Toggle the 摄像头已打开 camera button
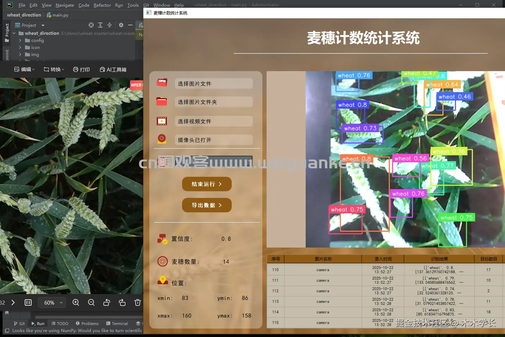The width and height of the screenshot is (505, 337). [x=214, y=140]
